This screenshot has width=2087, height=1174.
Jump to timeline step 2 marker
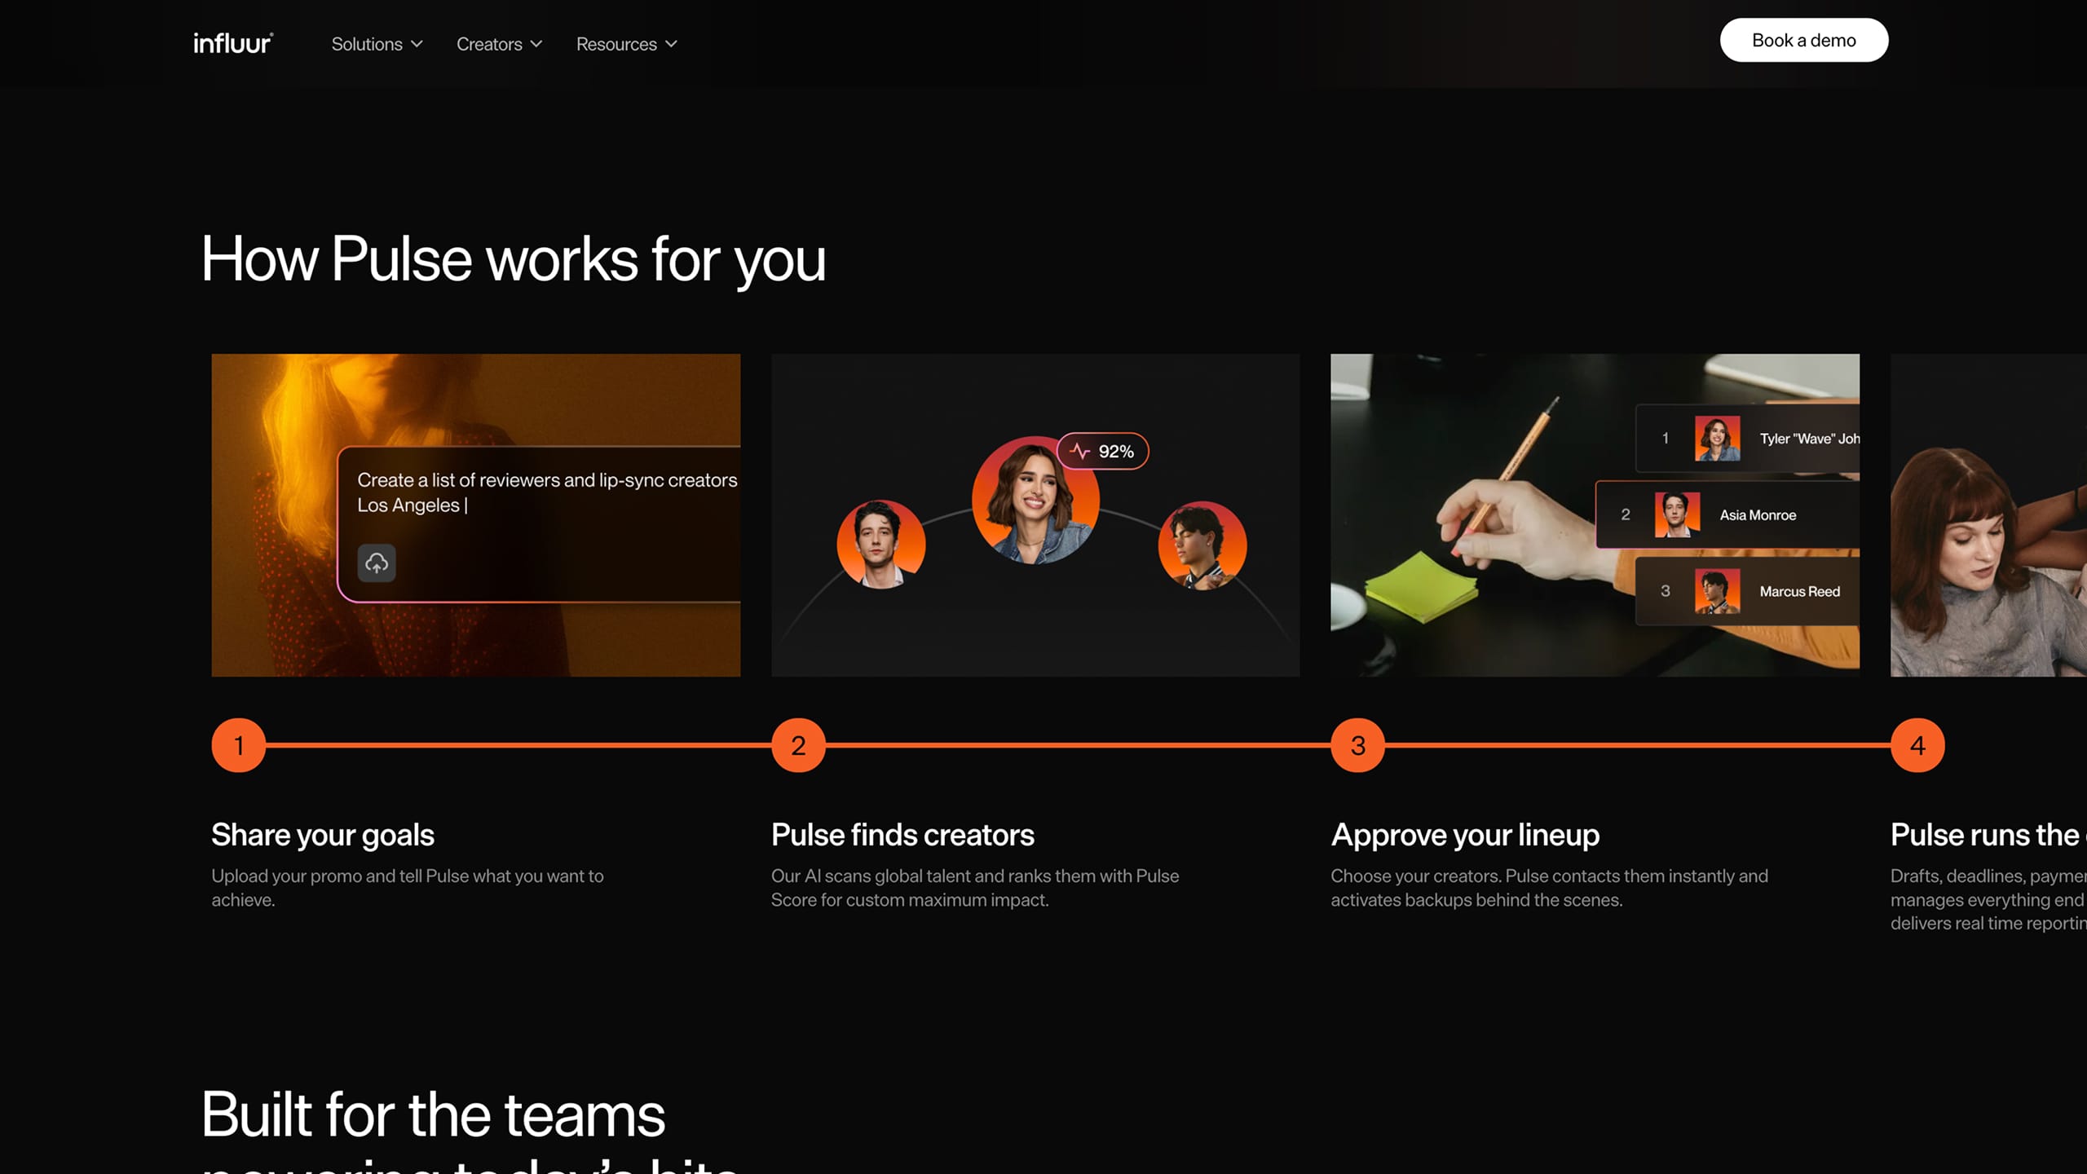(x=799, y=745)
